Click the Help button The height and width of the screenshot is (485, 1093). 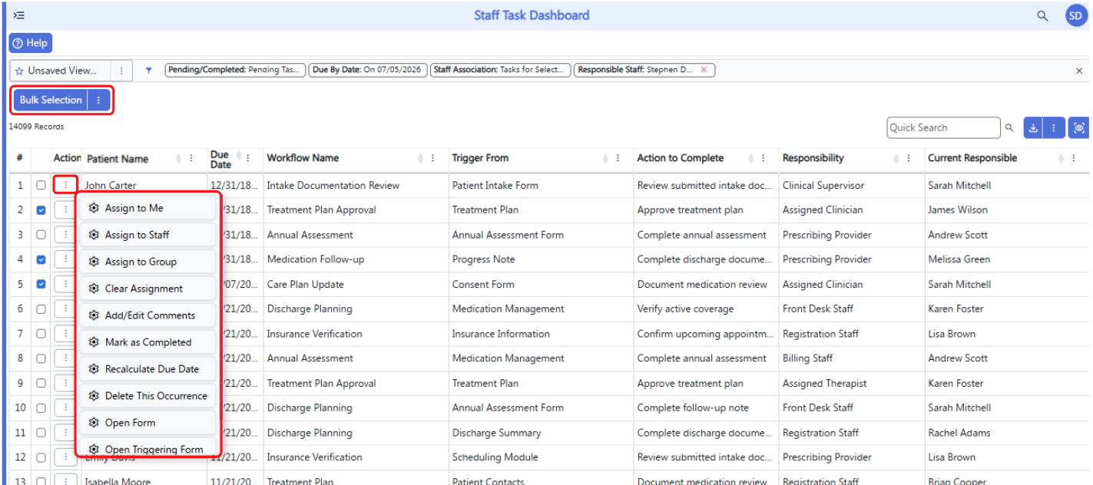click(30, 43)
